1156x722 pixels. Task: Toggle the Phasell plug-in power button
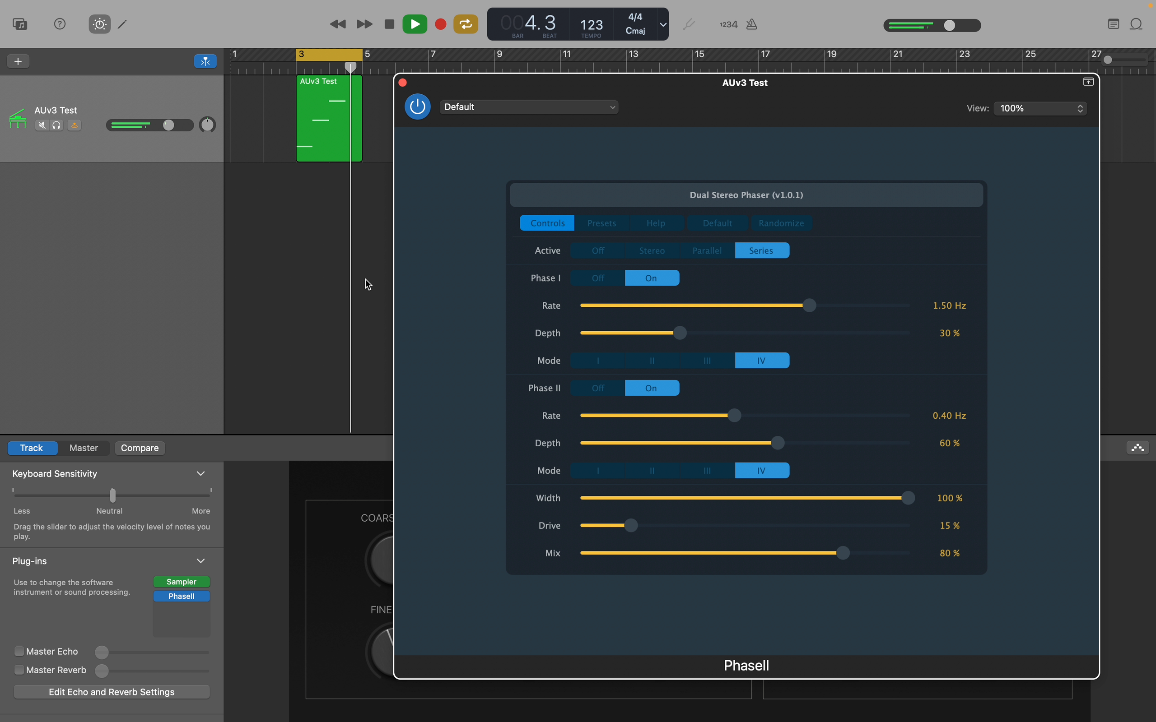coord(418,106)
